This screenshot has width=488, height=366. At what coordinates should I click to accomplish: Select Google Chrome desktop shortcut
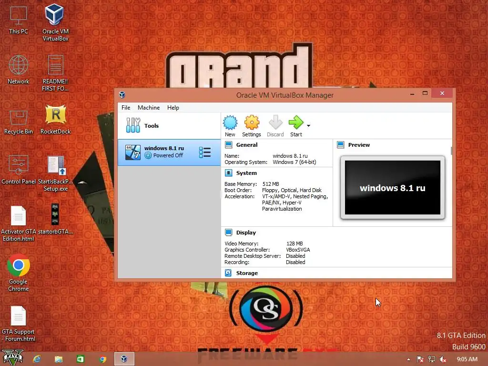pos(19,273)
